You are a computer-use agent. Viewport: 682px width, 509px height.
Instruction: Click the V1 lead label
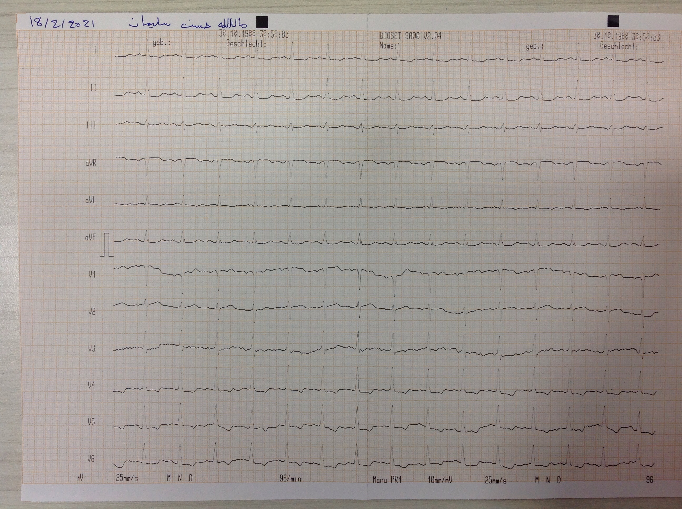pos(92,274)
